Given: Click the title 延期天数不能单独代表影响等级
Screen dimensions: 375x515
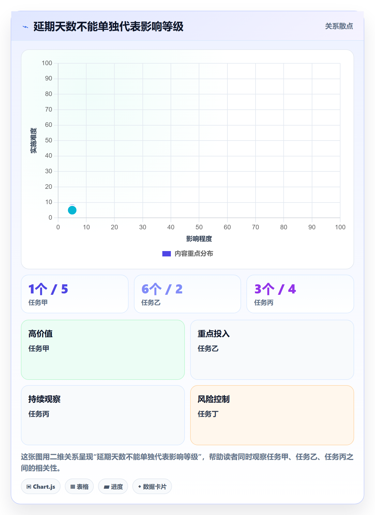Looking at the screenshot, I should click(x=108, y=27).
